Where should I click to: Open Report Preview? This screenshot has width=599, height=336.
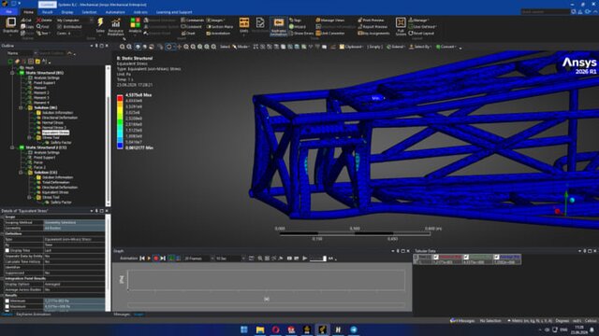pyautogui.click(x=373, y=27)
